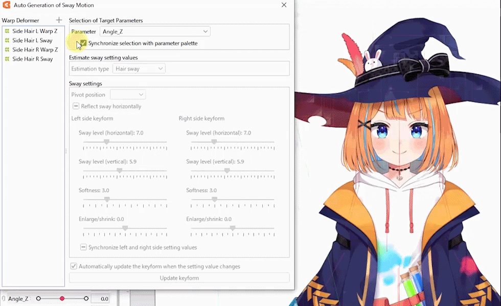The width and height of the screenshot is (501, 306).
Task: Select Side Hair R Sway in list
Action: 32,59
